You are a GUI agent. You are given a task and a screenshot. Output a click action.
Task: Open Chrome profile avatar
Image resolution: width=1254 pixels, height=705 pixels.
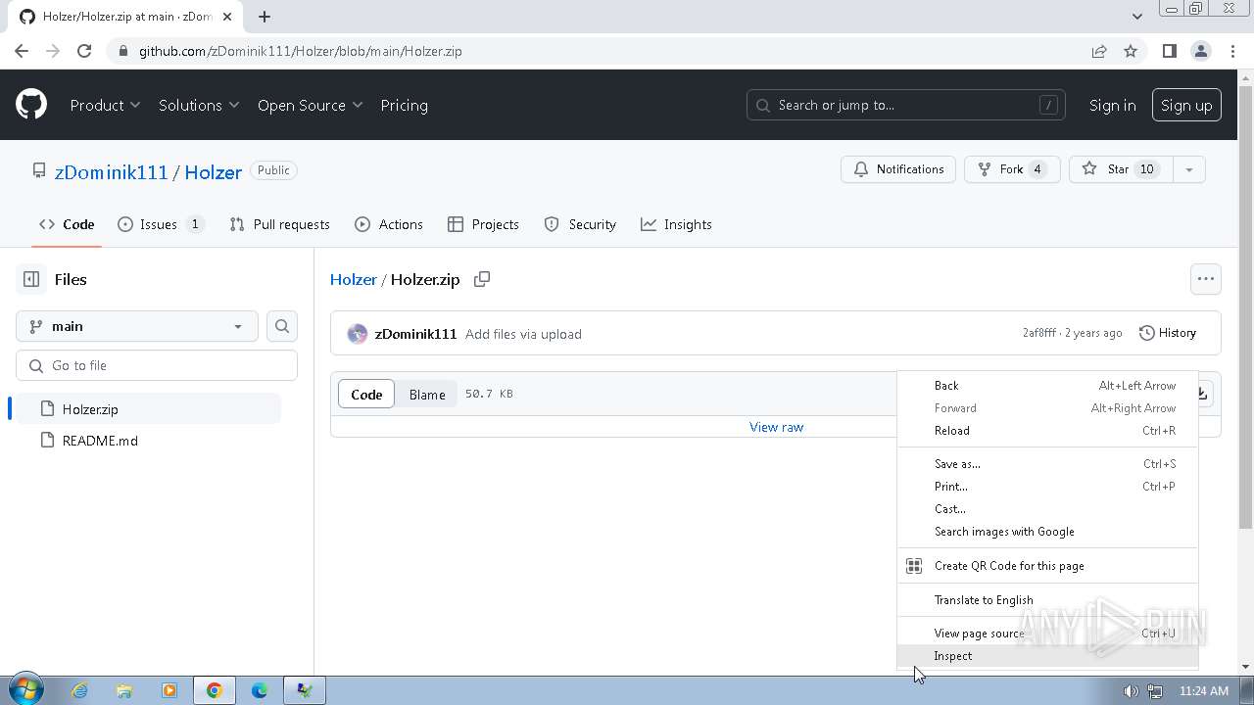[1201, 51]
